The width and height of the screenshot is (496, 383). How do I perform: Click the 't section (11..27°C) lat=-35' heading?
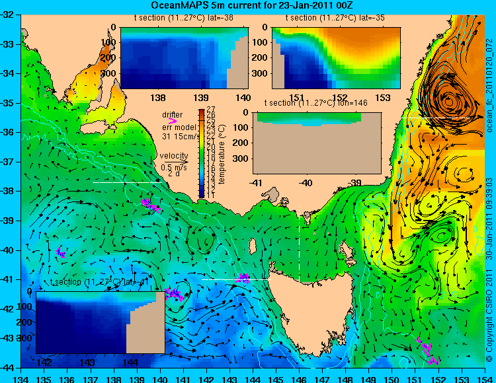pyautogui.click(x=335, y=18)
